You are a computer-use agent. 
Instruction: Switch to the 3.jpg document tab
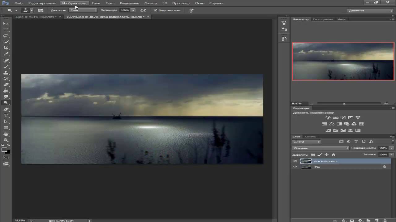tap(35, 17)
